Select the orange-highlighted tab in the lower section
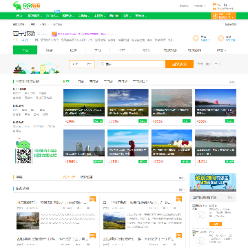The height and width of the screenshot is (248, 248). click(x=69, y=177)
